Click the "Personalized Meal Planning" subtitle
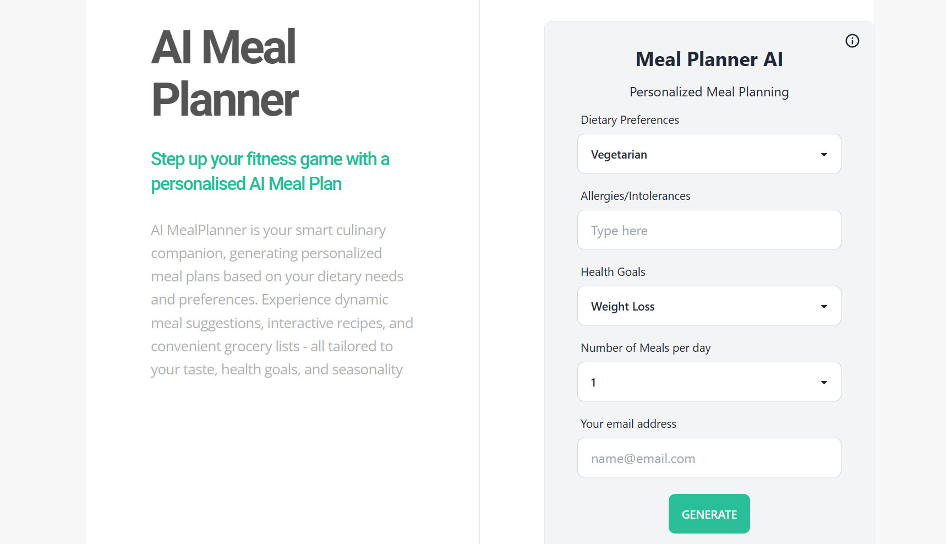This screenshot has height=544, width=946. pos(709,92)
